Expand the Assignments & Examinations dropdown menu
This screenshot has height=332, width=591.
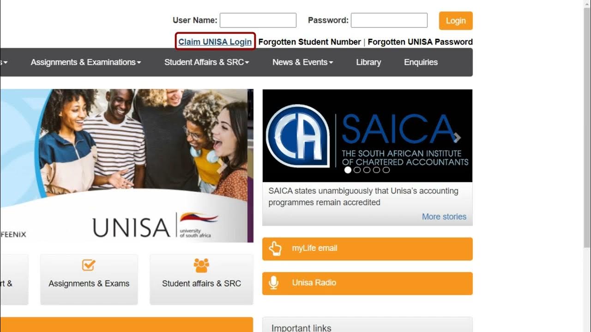[x=86, y=62]
